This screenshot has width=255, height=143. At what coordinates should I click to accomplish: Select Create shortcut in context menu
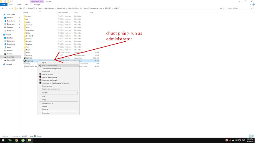(x=59, y=103)
